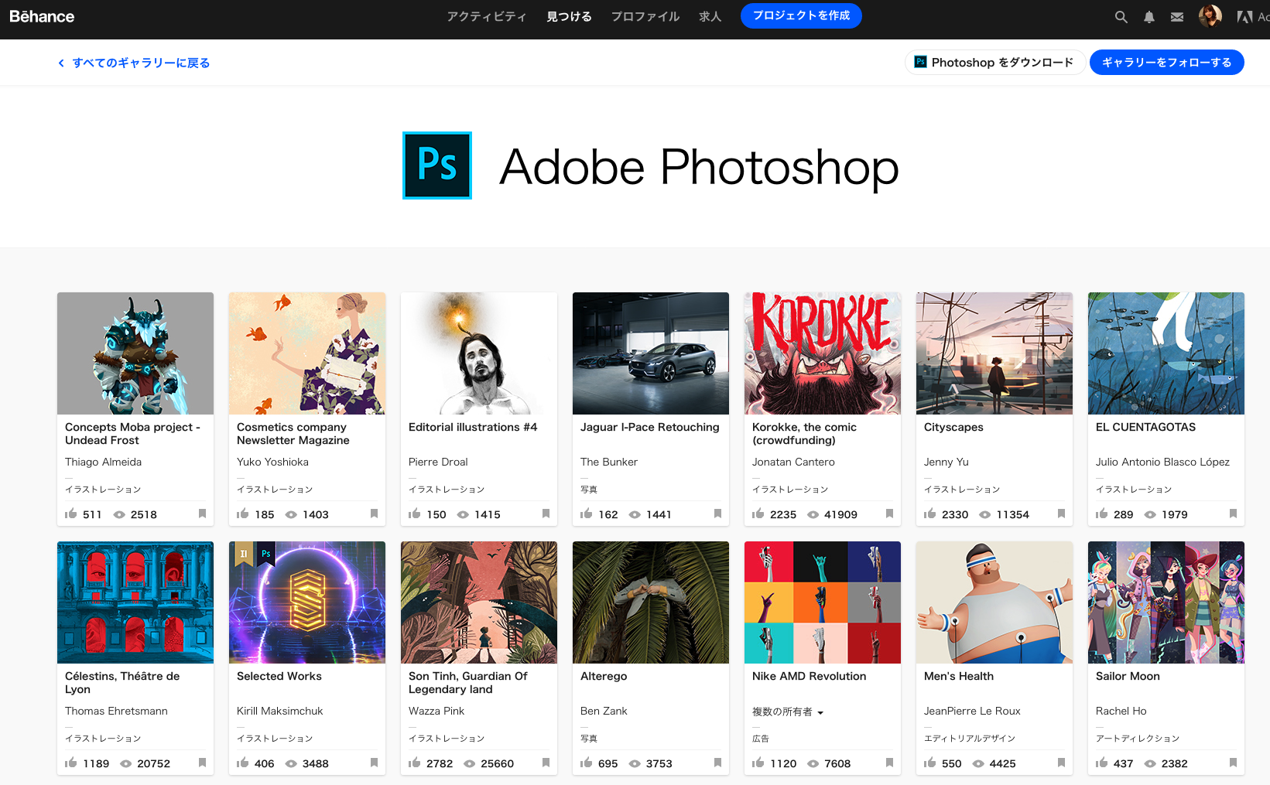
Task: Click ギャラリーをフォローする button
Action: [1167, 63]
